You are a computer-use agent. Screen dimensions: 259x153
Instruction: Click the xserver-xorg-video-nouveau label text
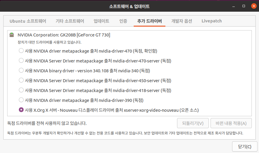click(112, 110)
